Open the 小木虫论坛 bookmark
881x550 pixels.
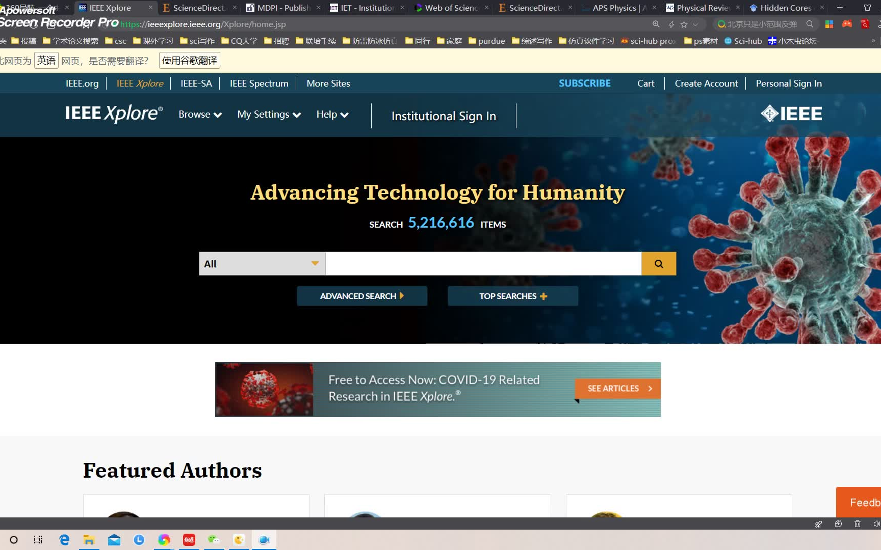[792, 41]
